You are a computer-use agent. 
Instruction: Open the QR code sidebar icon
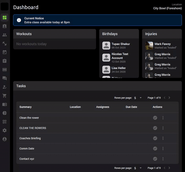[5, 122]
